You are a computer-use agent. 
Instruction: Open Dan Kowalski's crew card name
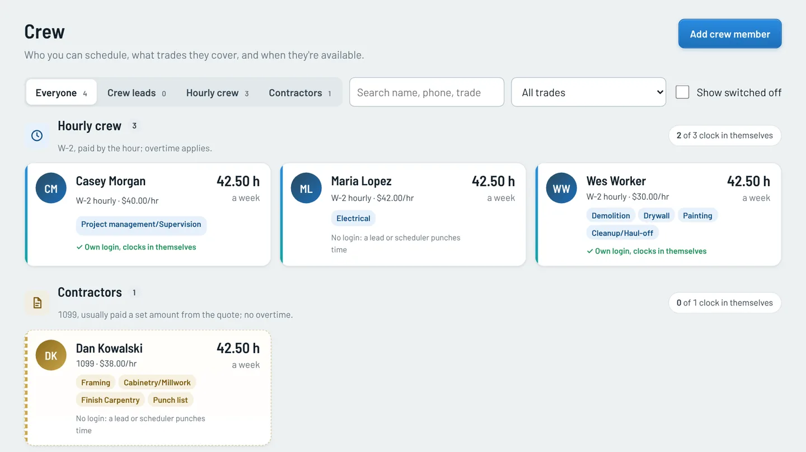coord(109,349)
